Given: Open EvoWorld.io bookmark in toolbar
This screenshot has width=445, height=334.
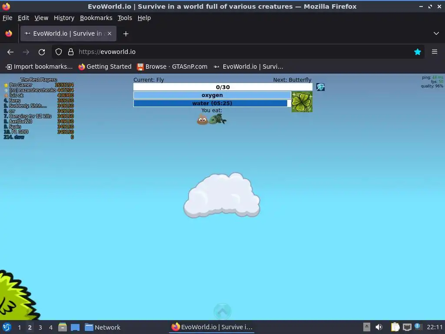Looking at the screenshot, I should click(x=248, y=67).
